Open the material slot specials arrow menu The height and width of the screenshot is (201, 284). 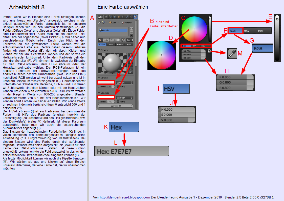132,35
